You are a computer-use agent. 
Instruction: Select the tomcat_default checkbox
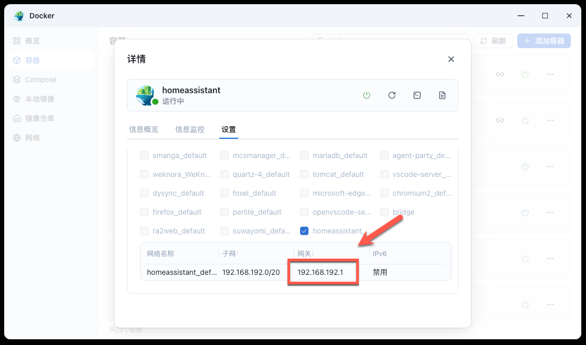tap(304, 174)
